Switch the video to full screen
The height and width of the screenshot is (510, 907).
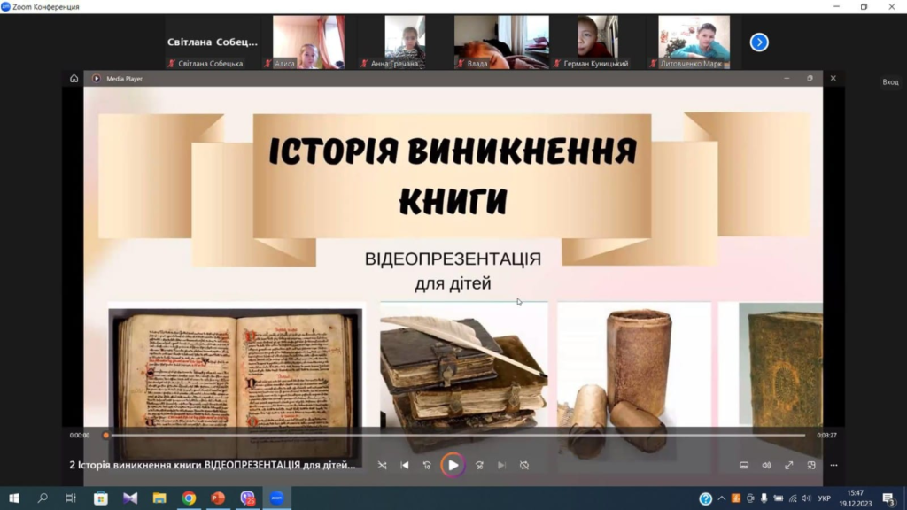click(789, 465)
